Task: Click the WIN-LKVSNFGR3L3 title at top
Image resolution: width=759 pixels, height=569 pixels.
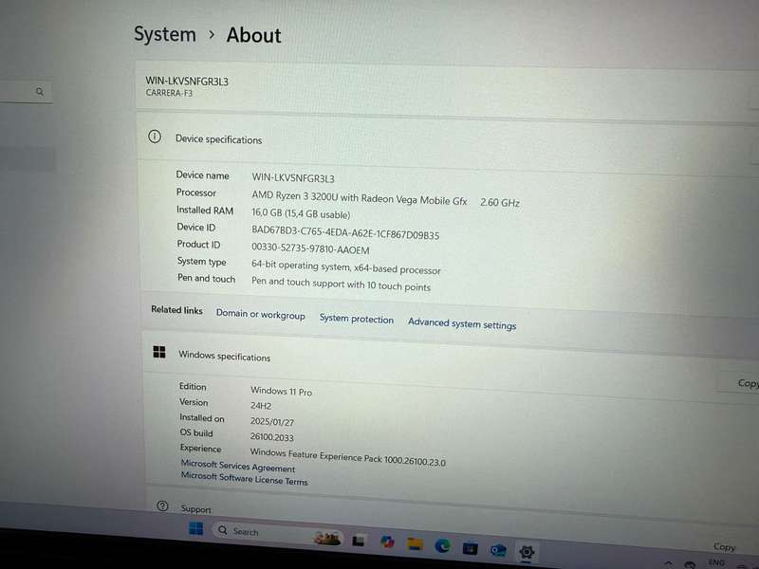Action: (187, 81)
